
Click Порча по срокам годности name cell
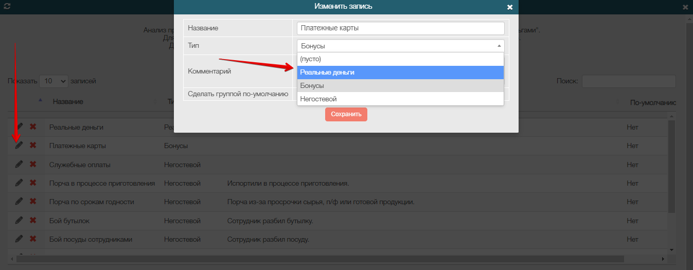(x=92, y=202)
